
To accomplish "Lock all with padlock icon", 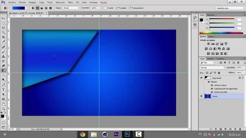I will 219,73.
